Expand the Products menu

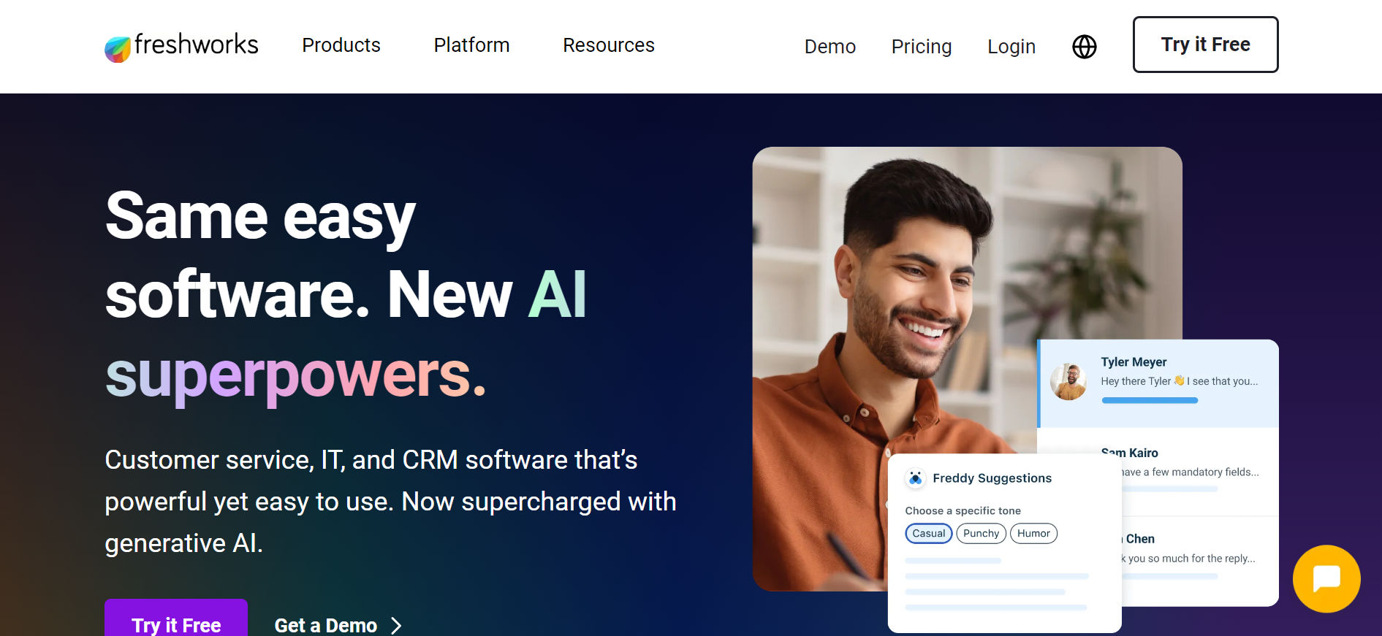click(341, 45)
